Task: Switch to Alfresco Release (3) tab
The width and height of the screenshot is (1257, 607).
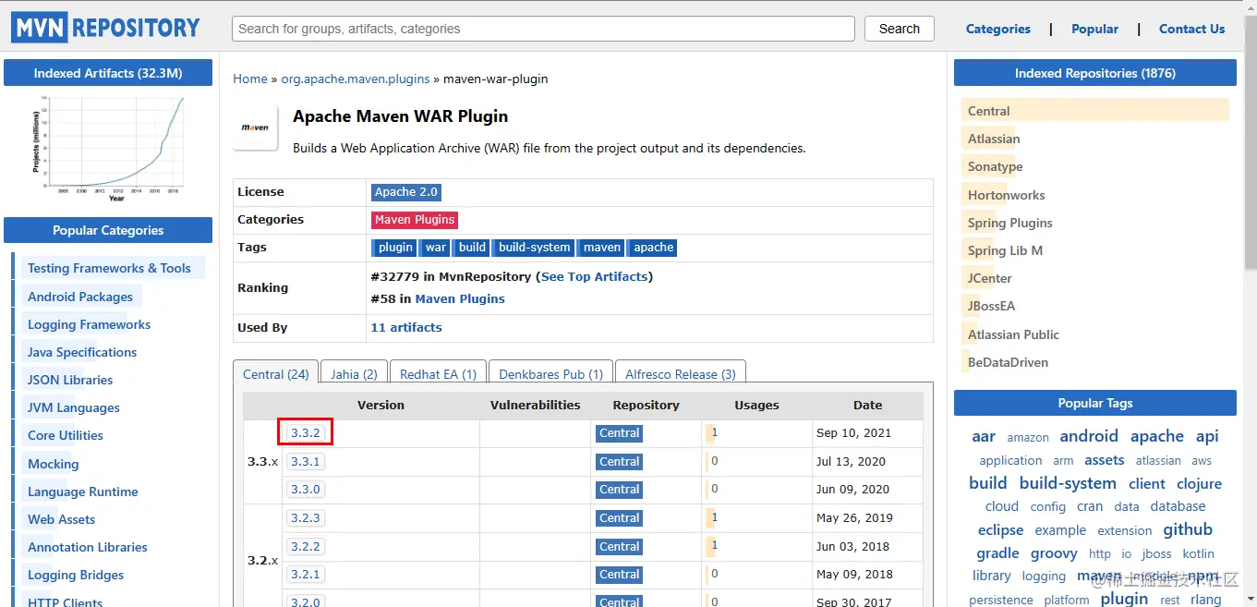Action: click(681, 371)
